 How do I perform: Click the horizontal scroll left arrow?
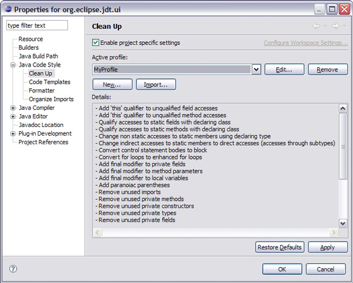pos(98,232)
